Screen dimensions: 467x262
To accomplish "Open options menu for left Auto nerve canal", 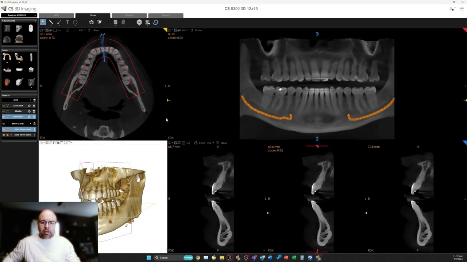I will click(x=34, y=129).
